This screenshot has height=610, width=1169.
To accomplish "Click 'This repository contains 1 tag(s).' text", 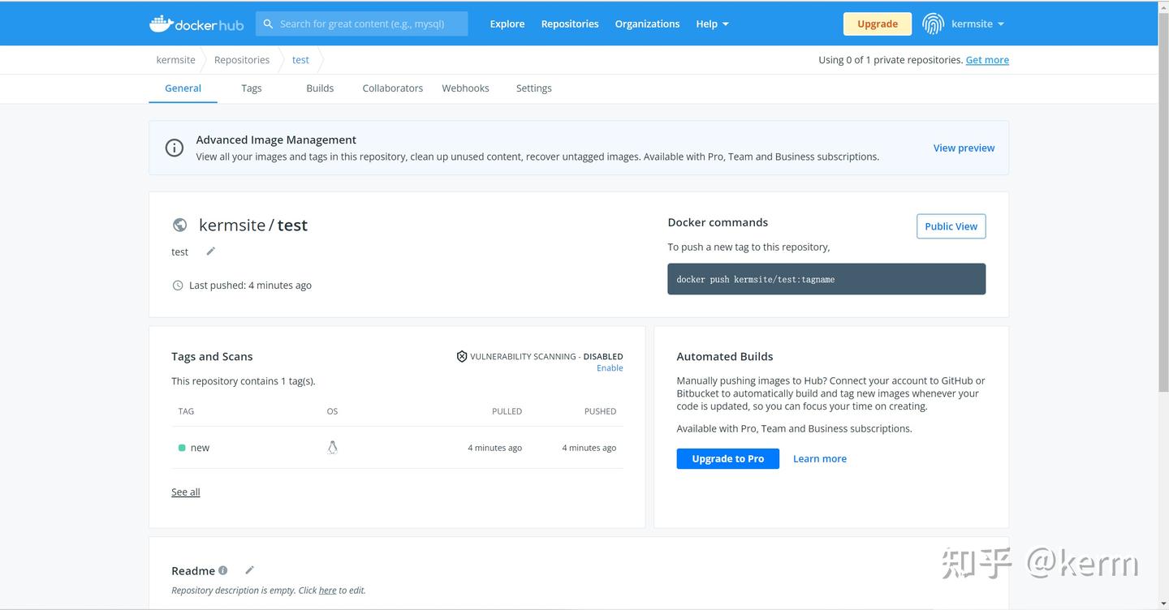I will click(243, 381).
